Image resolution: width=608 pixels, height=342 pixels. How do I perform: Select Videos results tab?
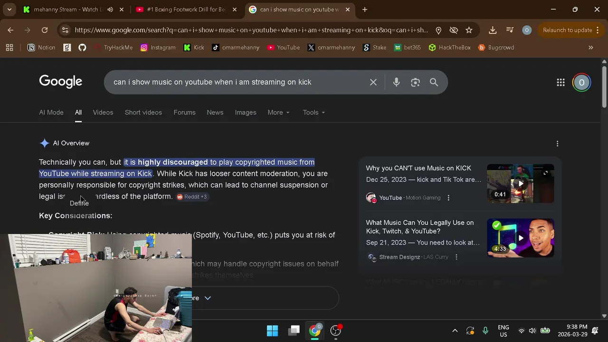[103, 113]
